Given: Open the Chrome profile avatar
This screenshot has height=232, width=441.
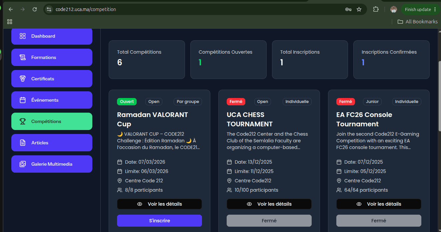Looking at the screenshot, I should (394, 9).
